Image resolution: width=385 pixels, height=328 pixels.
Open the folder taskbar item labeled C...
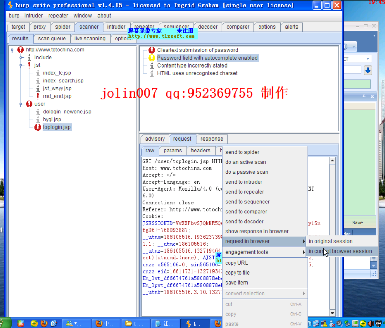[135, 324]
